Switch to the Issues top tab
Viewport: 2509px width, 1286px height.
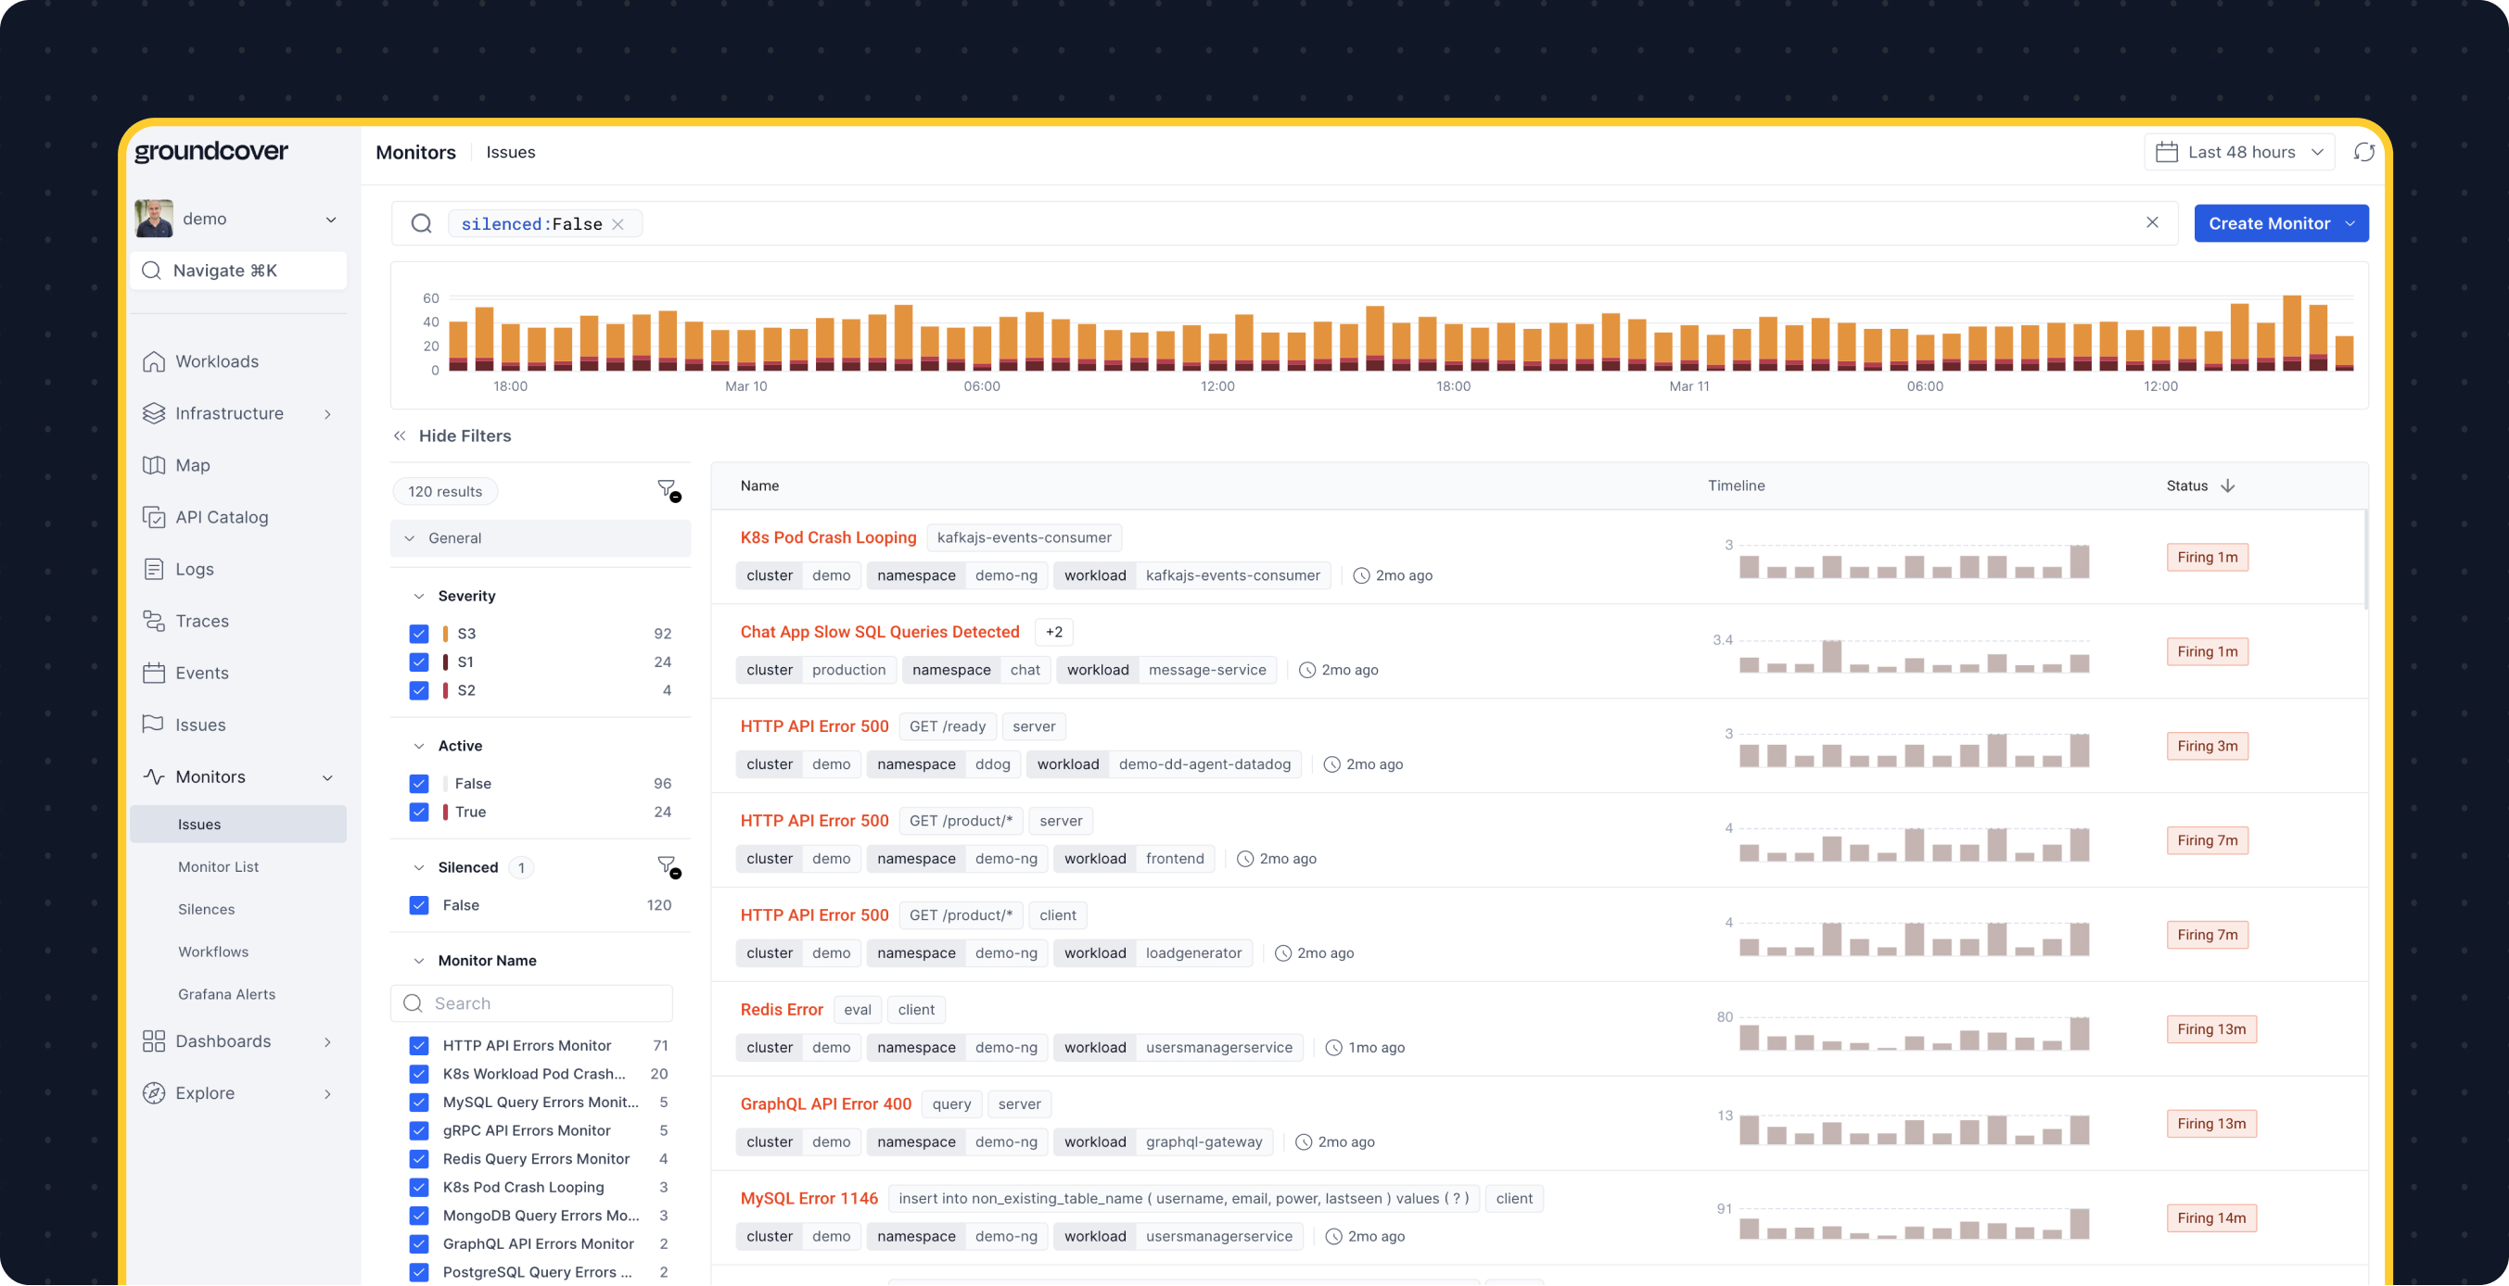510,152
